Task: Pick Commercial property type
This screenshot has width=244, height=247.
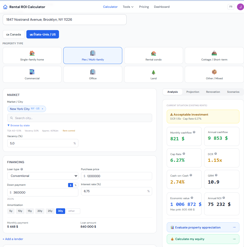Action: (32, 74)
